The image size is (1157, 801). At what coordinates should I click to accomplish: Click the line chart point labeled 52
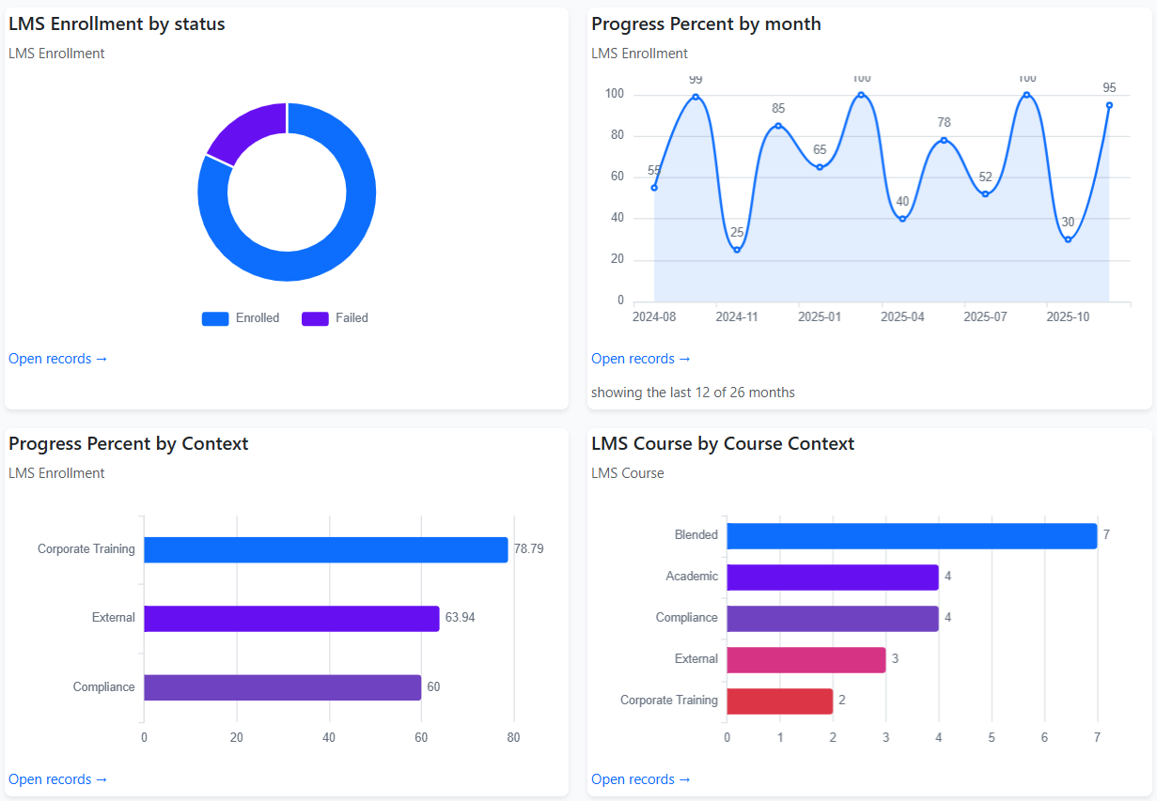coord(985,193)
